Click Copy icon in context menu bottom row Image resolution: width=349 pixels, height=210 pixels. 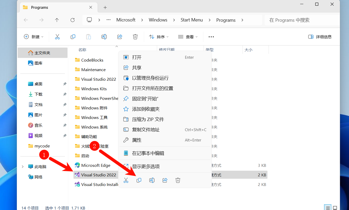(139, 180)
